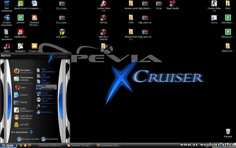This screenshot has width=236, height=148.
Task: Select the cs.exe desktop icon
Action: click(214, 19)
